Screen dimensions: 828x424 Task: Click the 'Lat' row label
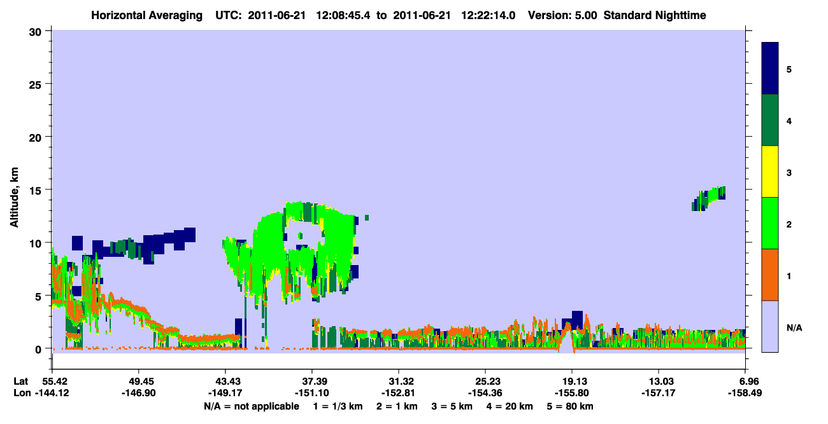(x=21, y=381)
